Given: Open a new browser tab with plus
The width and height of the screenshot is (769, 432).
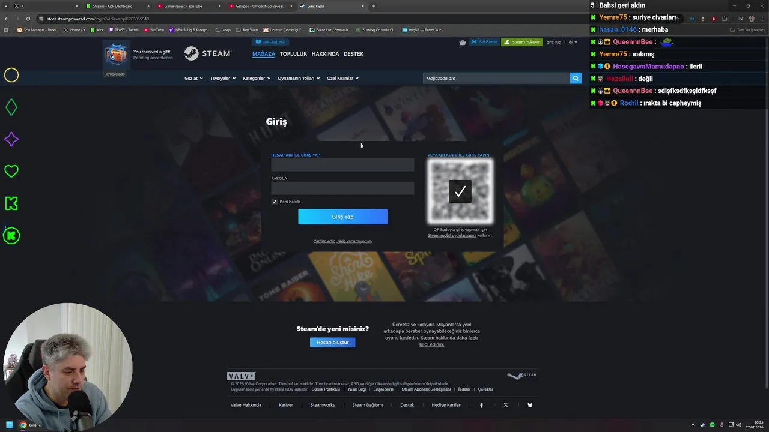Looking at the screenshot, I should (x=374, y=6).
